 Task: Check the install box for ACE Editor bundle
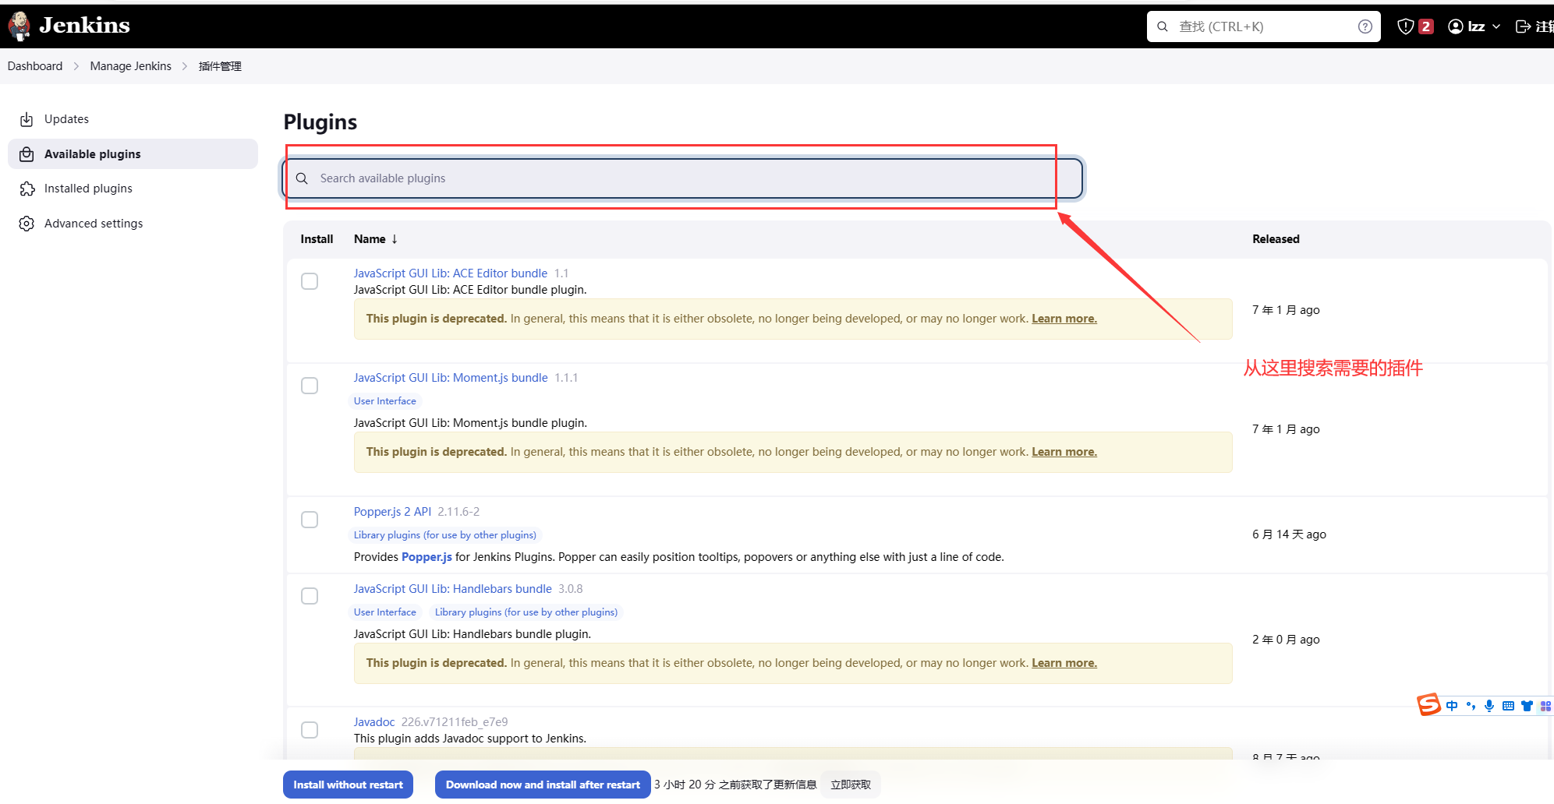(x=310, y=280)
